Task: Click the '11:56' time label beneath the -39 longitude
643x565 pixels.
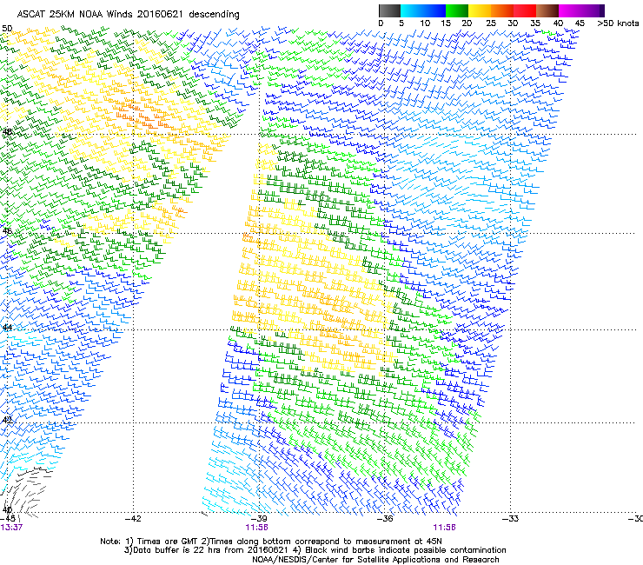Action: 256,528
